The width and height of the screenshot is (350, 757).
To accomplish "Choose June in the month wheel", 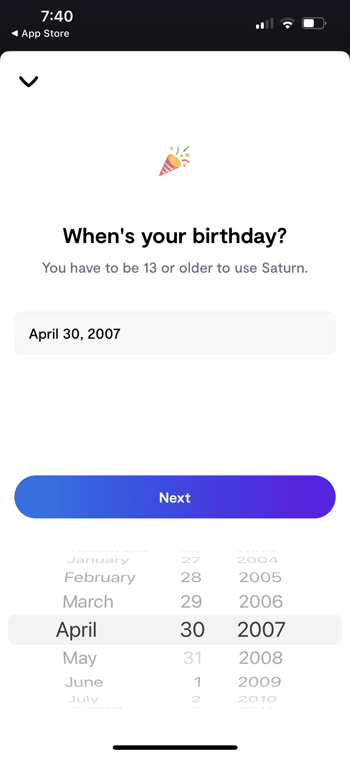I will point(84,682).
